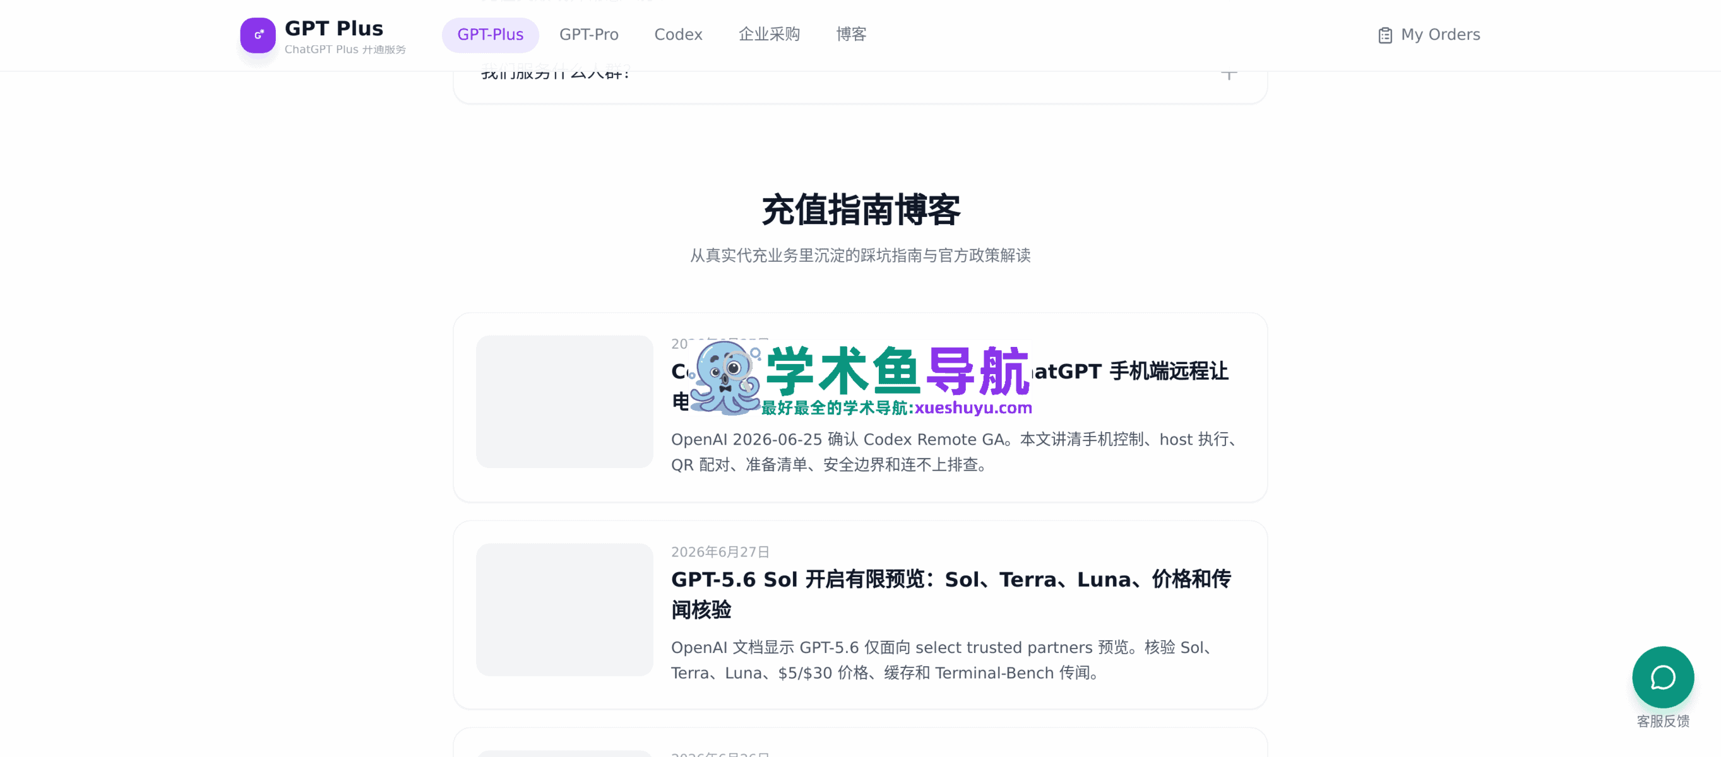Click the 充值指南博客 heading
The width and height of the screenshot is (1721, 757).
(x=860, y=210)
